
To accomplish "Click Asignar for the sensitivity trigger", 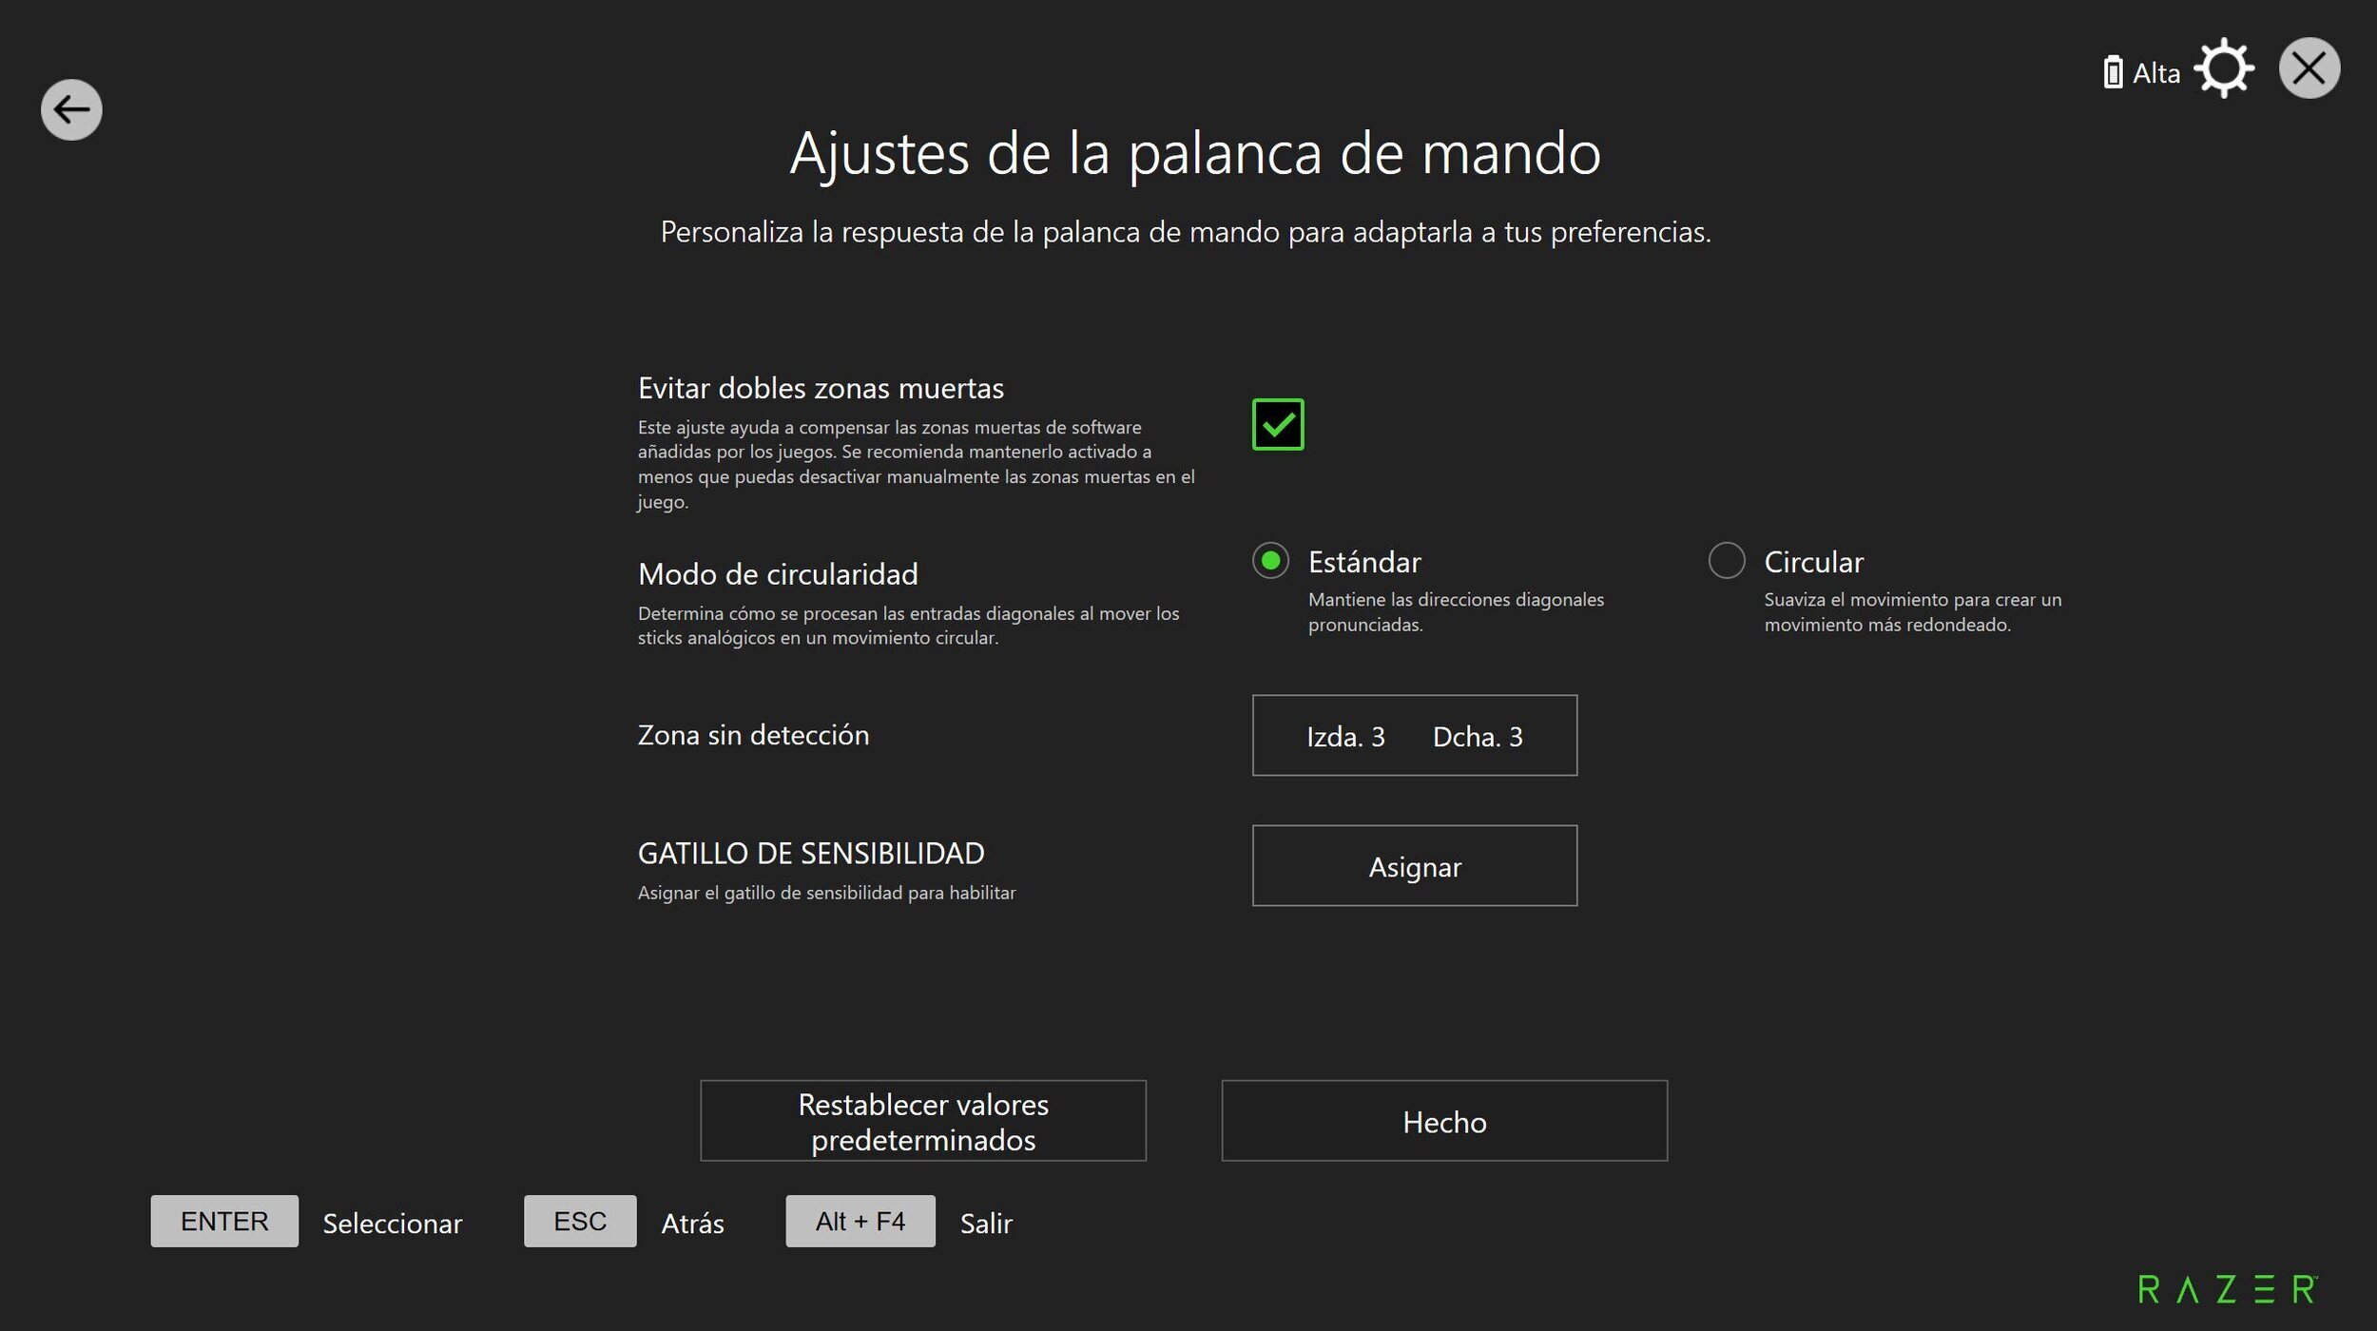I will (1415, 865).
